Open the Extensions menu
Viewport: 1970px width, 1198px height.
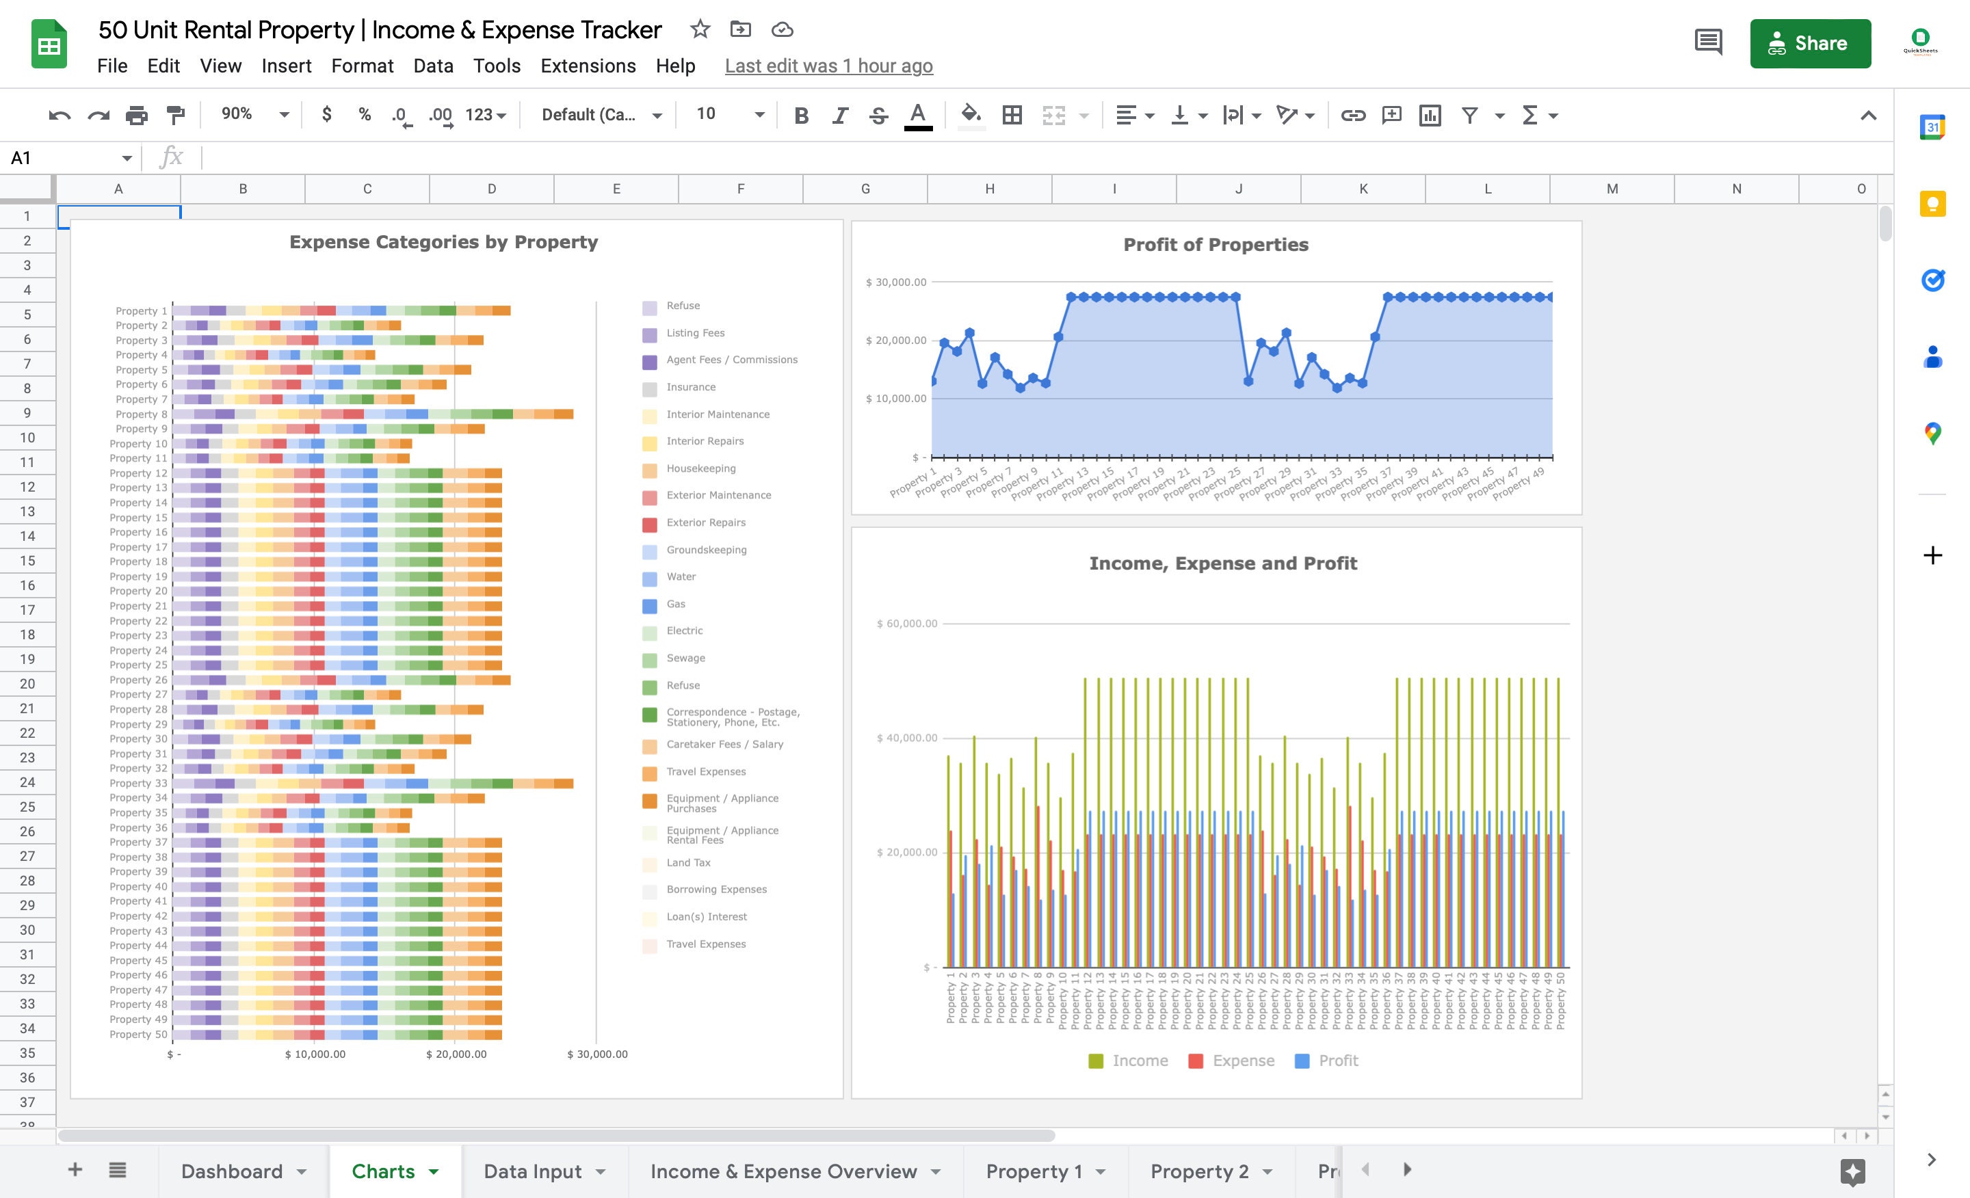tap(588, 66)
